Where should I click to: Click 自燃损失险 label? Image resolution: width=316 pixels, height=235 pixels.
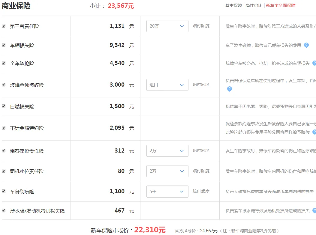22,106
